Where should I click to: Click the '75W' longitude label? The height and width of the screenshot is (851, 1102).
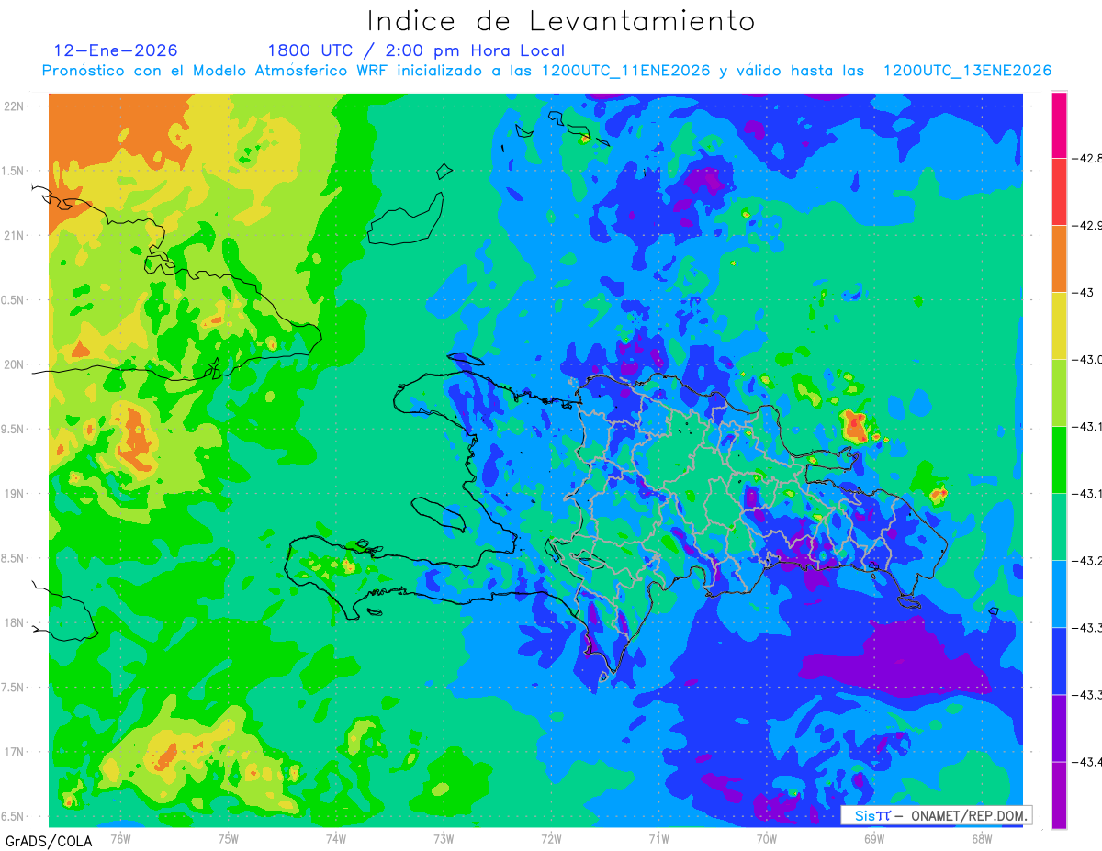(x=229, y=838)
